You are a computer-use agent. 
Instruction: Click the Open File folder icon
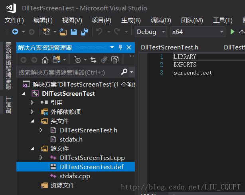(63, 32)
